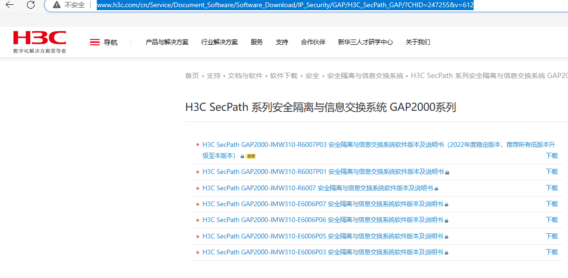Click the lock icon after E6006P07 entry
The image size is (568, 278).
point(446,204)
